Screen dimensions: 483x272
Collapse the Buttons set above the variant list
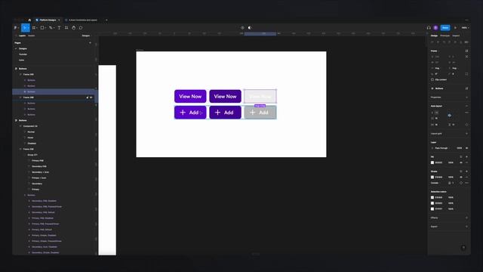tap(25, 195)
